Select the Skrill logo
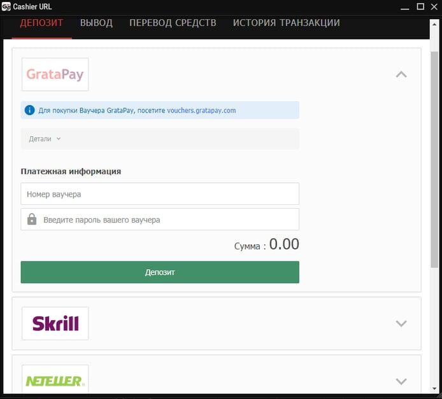The width and height of the screenshot is (442, 399). click(55, 323)
